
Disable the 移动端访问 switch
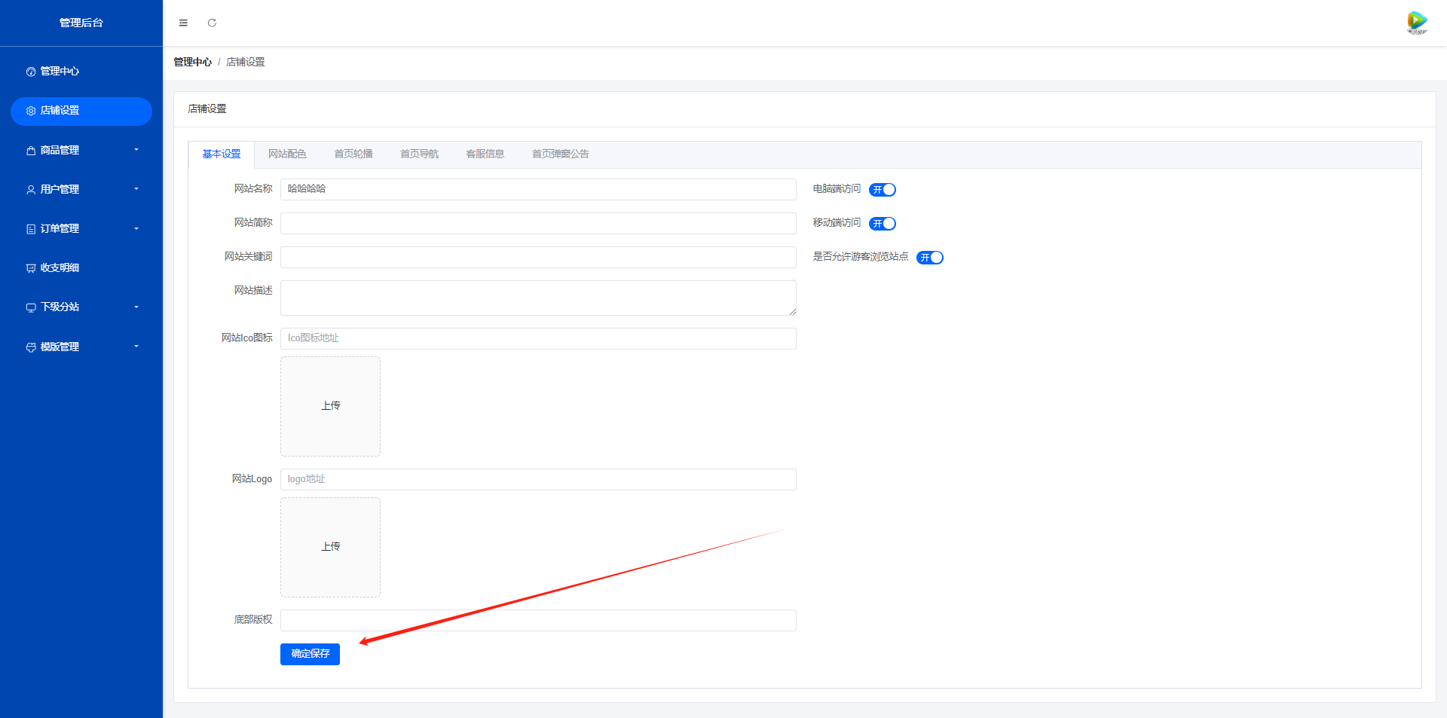pyautogui.click(x=883, y=224)
